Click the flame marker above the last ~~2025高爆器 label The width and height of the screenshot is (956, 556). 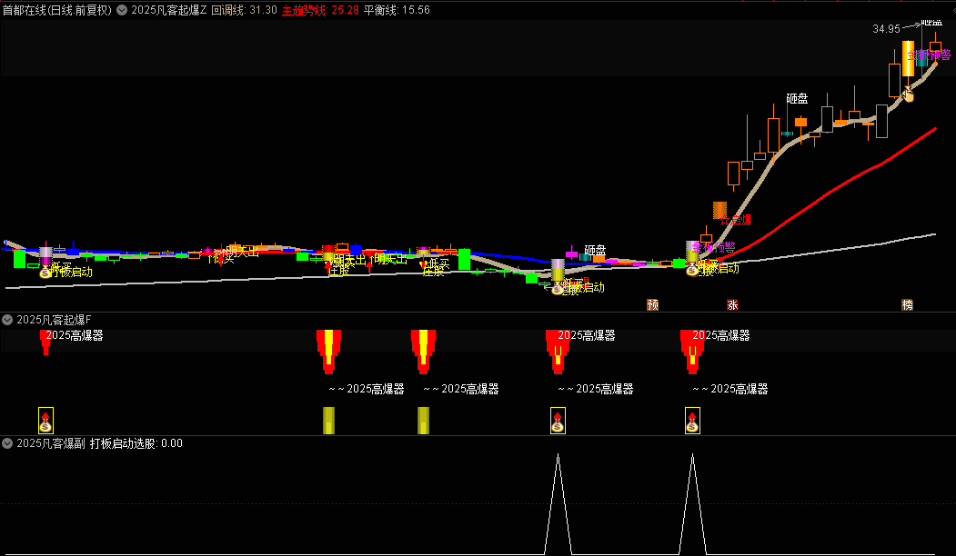692,352
